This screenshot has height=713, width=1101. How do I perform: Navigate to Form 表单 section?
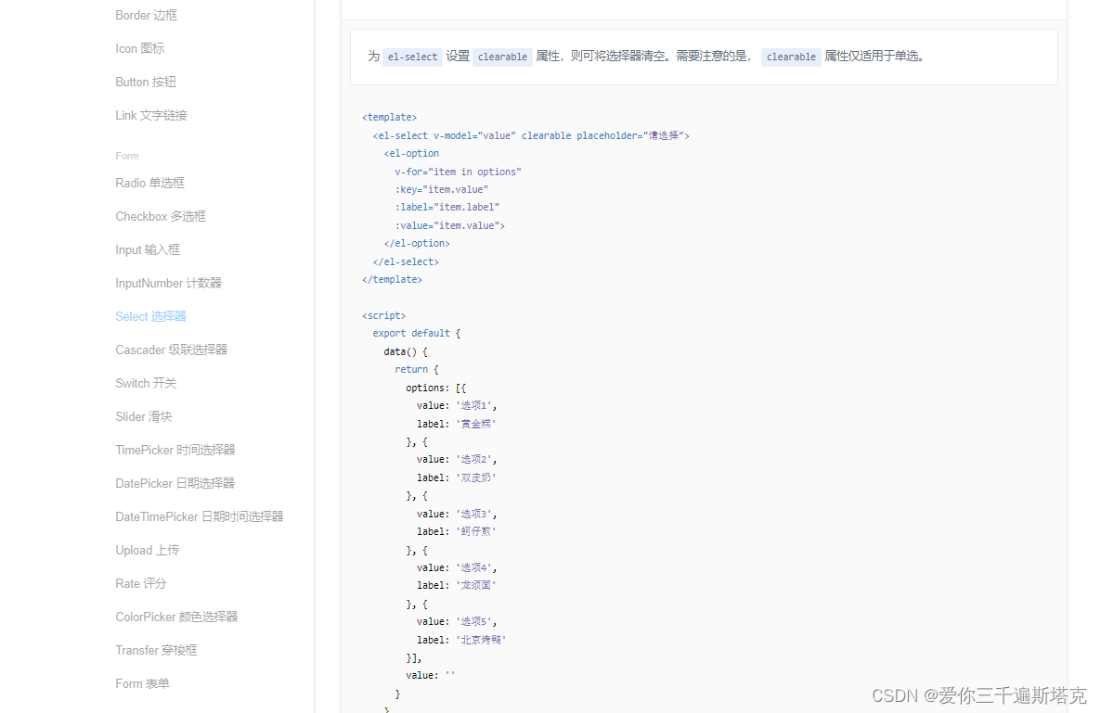coord(142,683)
